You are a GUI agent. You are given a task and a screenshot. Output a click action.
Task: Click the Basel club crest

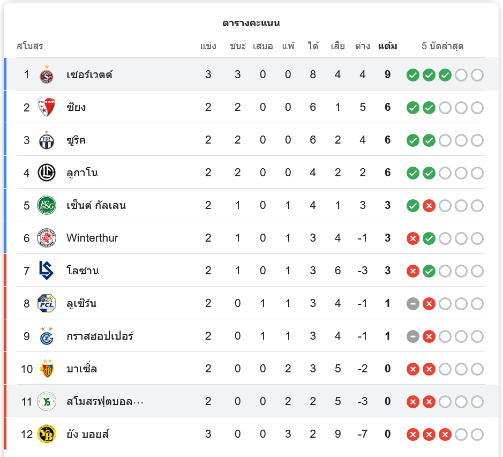coord(47,369)
